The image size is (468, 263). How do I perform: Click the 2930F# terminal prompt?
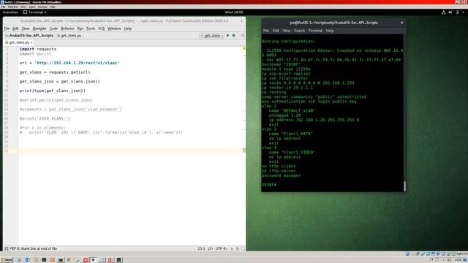(x=269, y=185)
